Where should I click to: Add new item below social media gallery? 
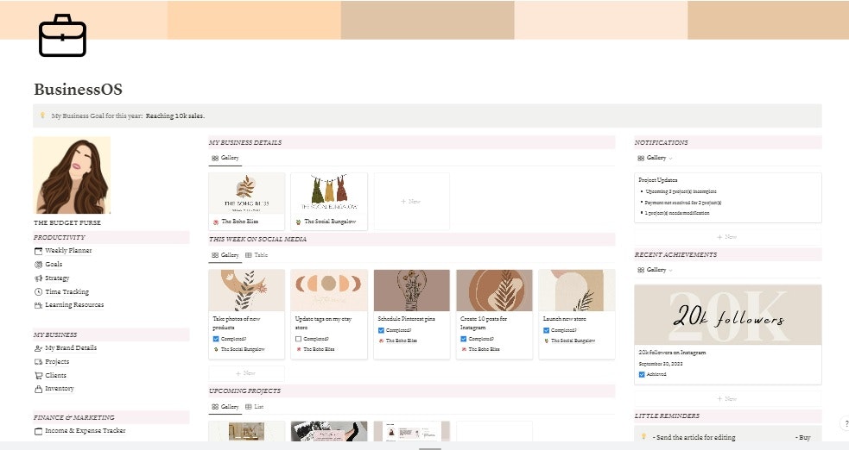246,373
